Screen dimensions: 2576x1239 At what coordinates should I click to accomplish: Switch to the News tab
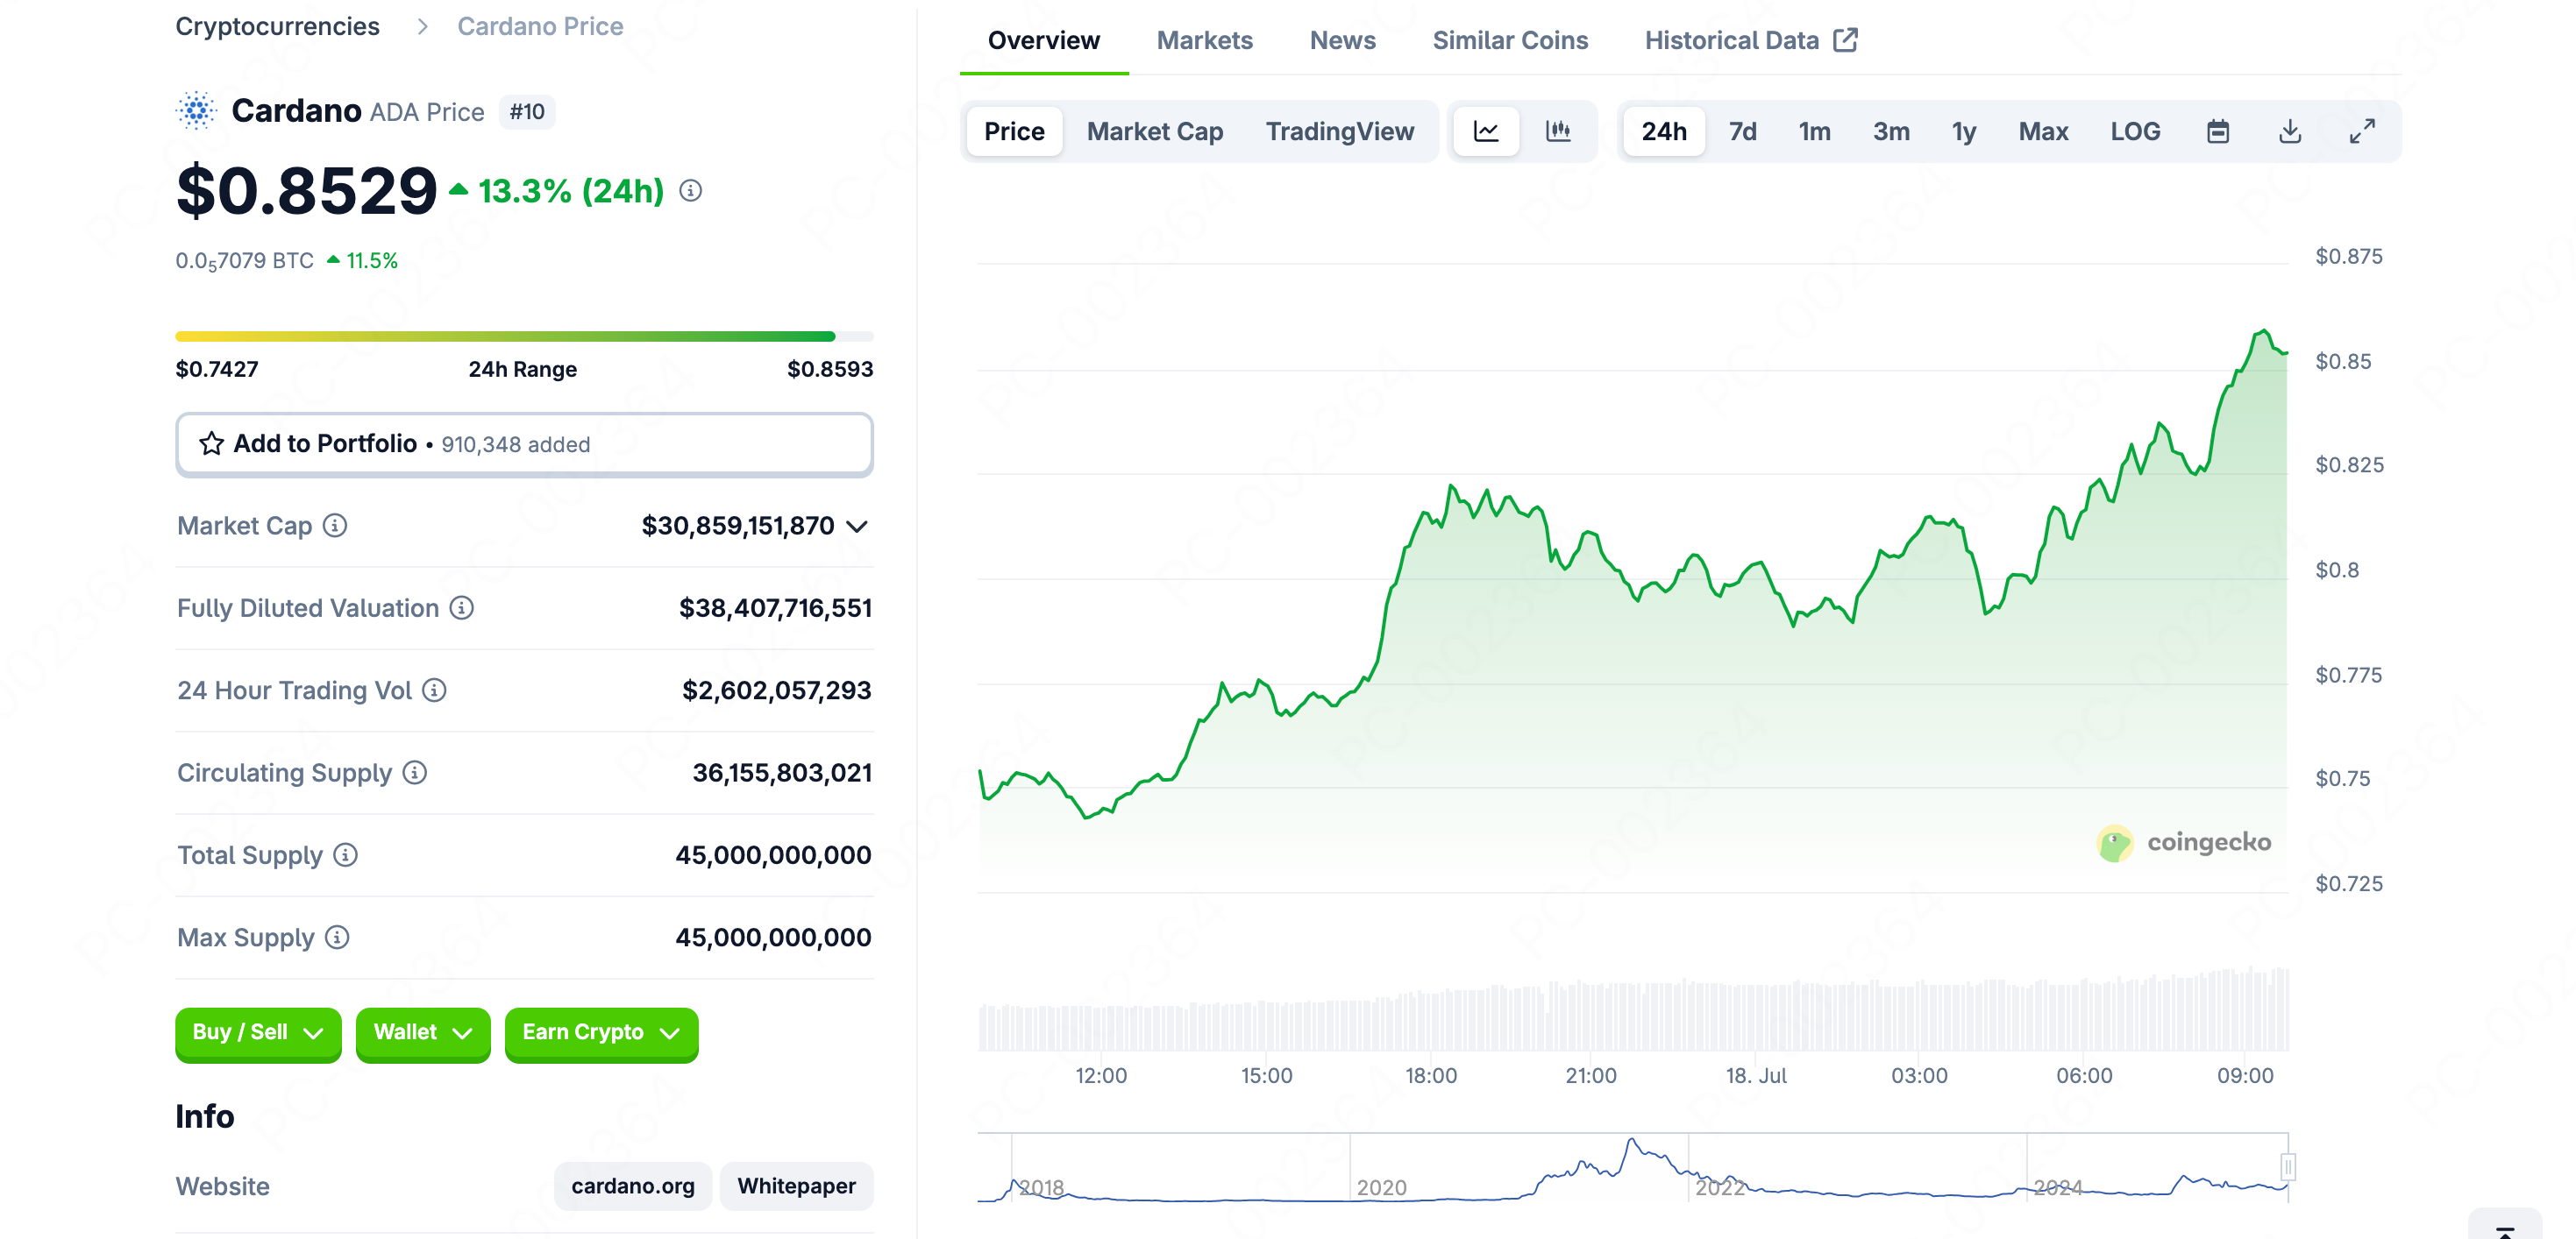coord(1342,40)
